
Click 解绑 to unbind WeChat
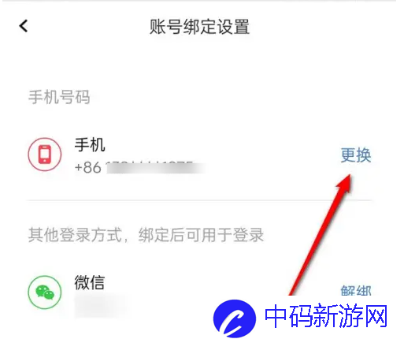pyautogui.click(x=356, y=290)
